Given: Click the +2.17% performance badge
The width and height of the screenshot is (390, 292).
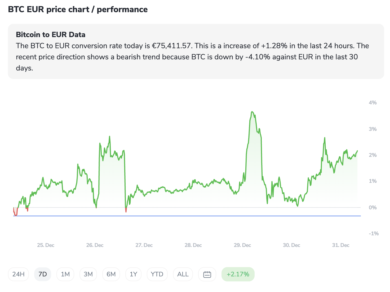Looking at the screenshot, I should pyautogui.click(x=238, y=274).
